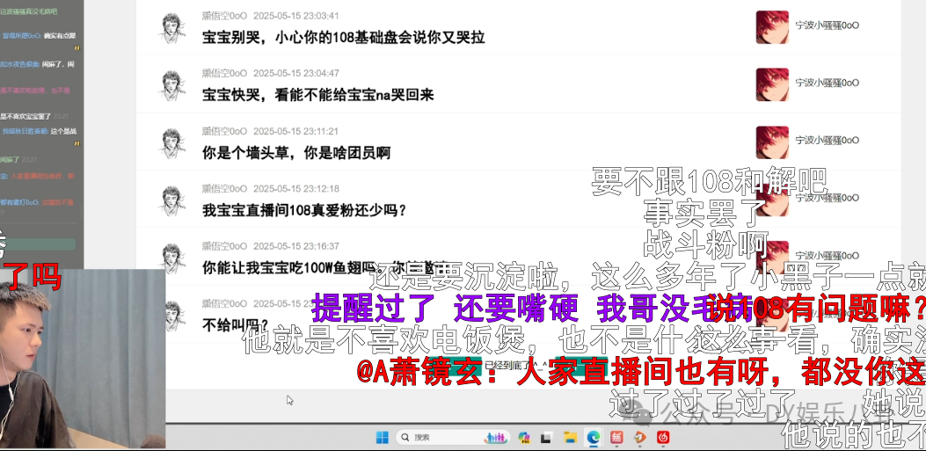Screen dimensions: 926x451
Task: Click 黑悟空0oO username above 宝宝快哭 message
Action: coord(224,73)
